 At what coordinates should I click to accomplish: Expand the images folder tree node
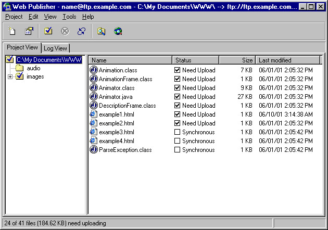[10, 76]
